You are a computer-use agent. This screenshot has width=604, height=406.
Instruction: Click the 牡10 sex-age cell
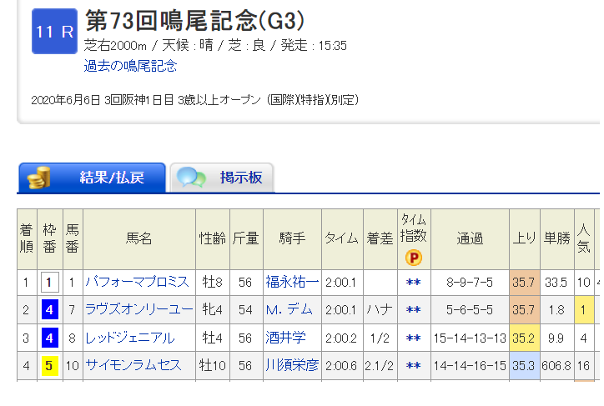212,365
